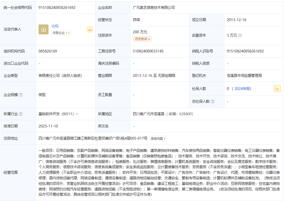Open legal representative link 山伦
284x201 pixels.
click(55, 26)
